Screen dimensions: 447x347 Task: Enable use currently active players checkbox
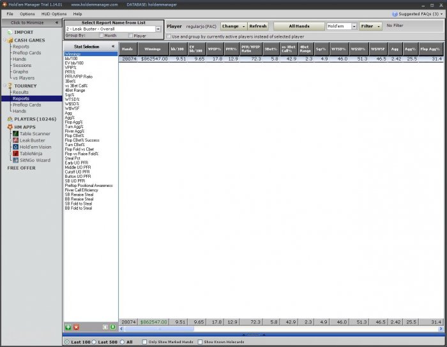coord(169,36)
